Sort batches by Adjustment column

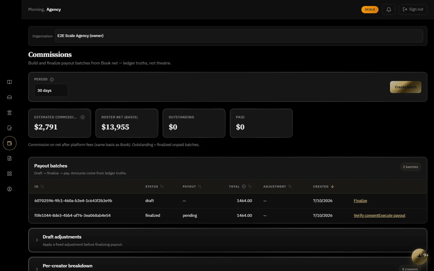click(277, 187)
